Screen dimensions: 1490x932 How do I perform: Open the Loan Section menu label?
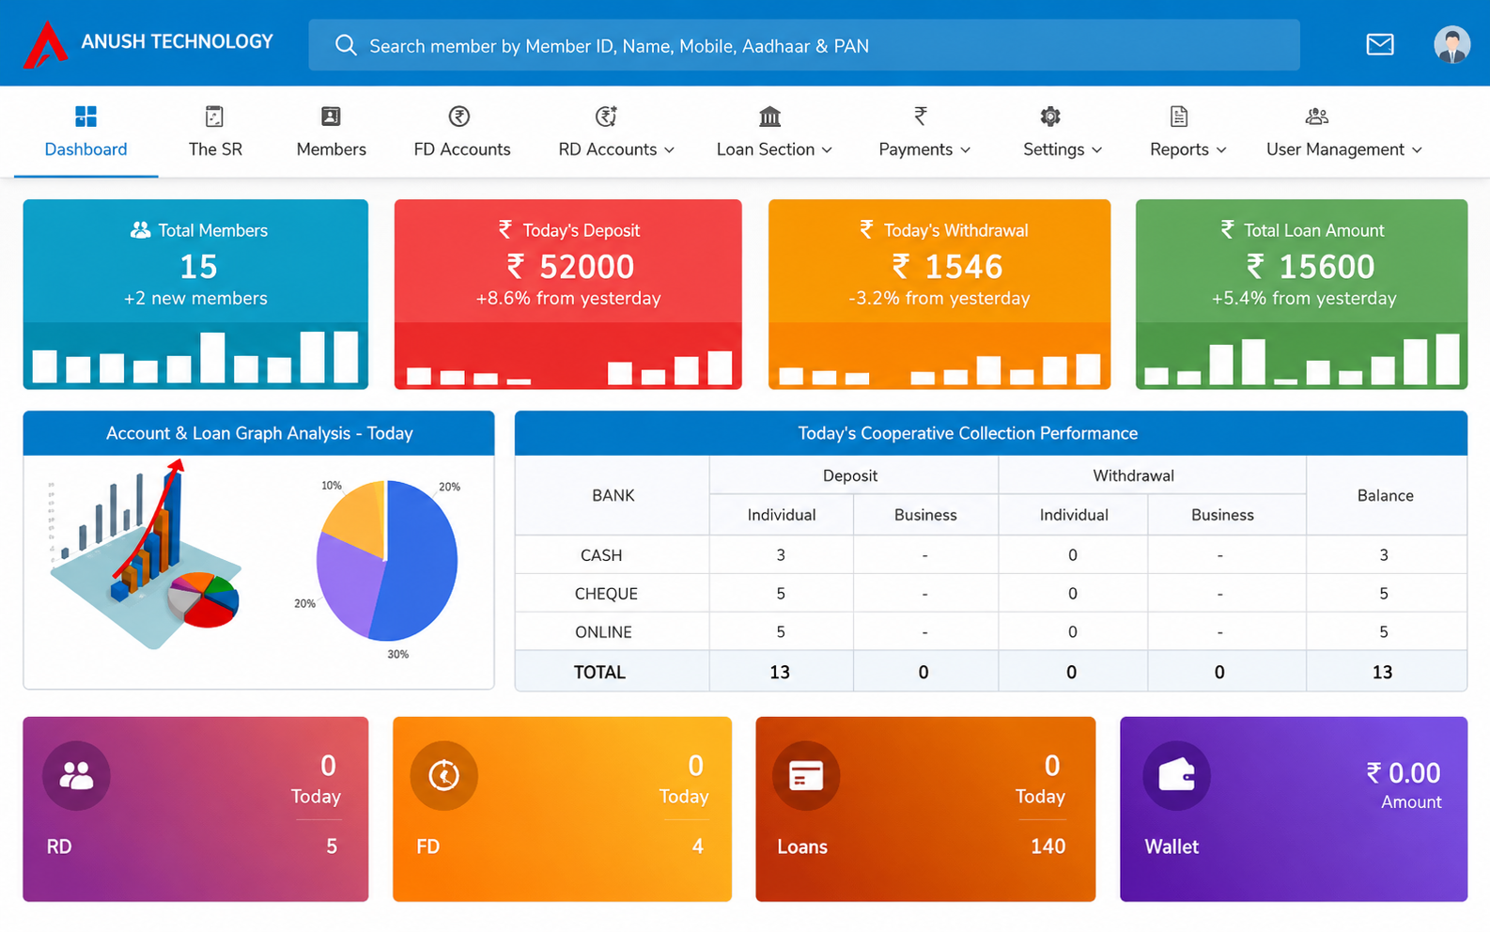(x=766, y=149)
